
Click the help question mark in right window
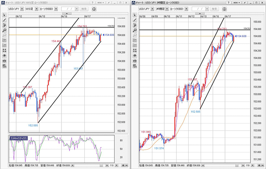point(229,3)
